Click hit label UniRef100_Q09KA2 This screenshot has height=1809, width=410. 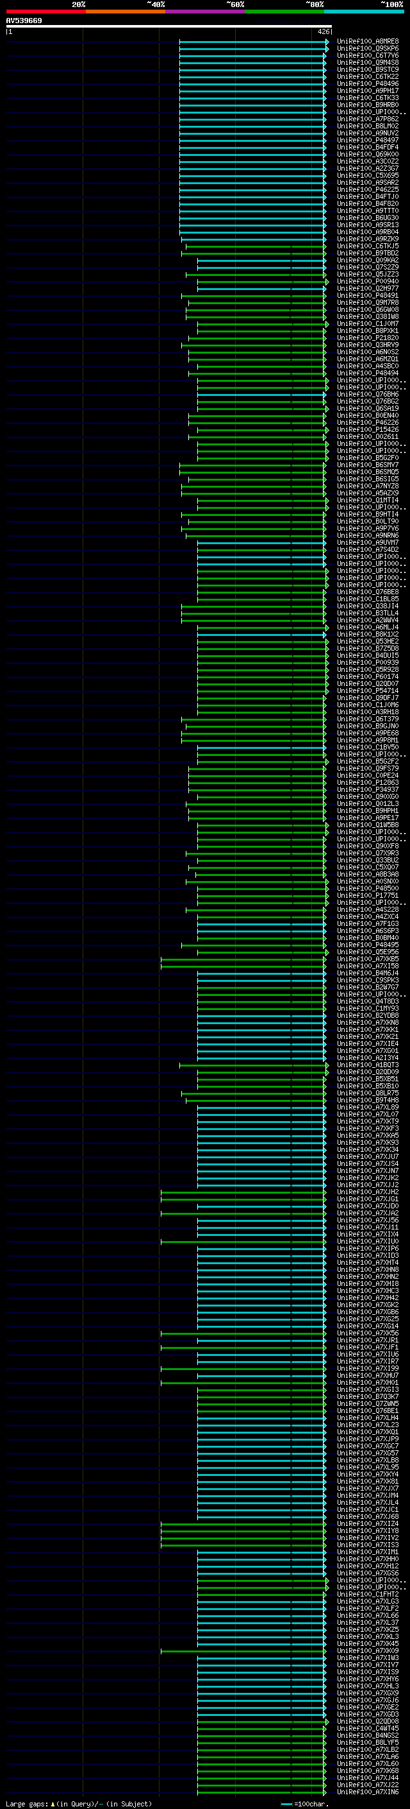coord(368,261)
